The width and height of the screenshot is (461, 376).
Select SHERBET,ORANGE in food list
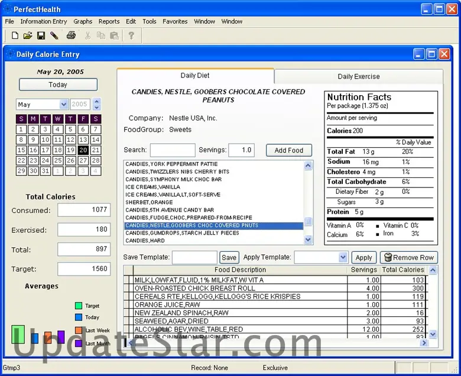[x=214, y=202]
